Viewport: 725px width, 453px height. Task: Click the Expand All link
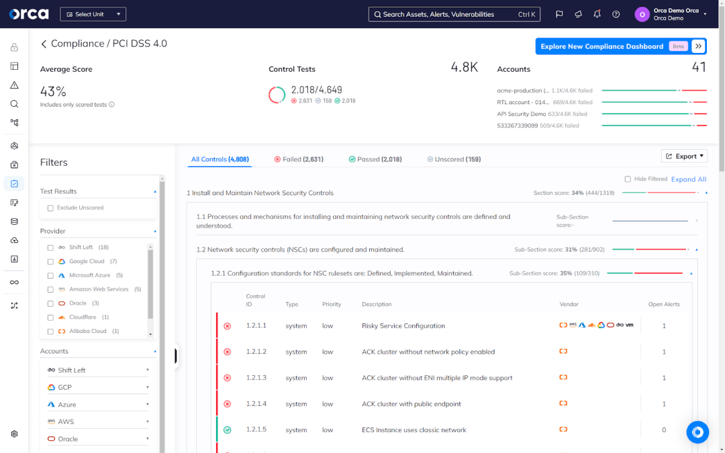pos(689,179)
